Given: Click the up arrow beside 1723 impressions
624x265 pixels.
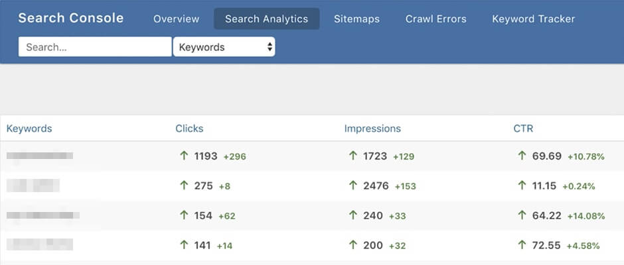Looking at the screenshot, I should pos(353,156).
